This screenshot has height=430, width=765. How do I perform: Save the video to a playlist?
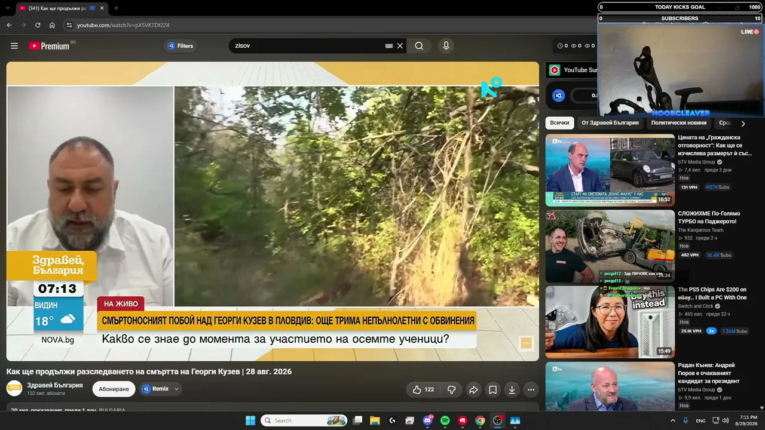[x=492, y=390]
